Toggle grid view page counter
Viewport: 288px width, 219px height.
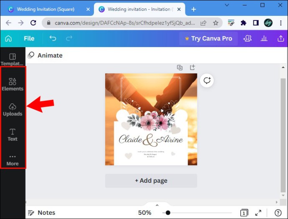(244, 213)
